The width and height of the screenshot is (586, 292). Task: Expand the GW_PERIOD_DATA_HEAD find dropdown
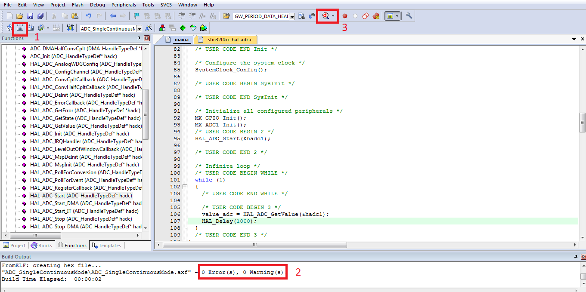pos(292,16)
